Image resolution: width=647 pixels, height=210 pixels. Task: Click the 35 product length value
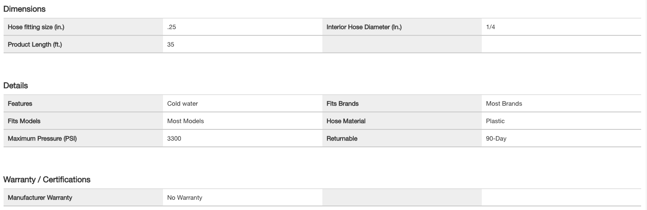pyautogui.click(x=171, y=45)
